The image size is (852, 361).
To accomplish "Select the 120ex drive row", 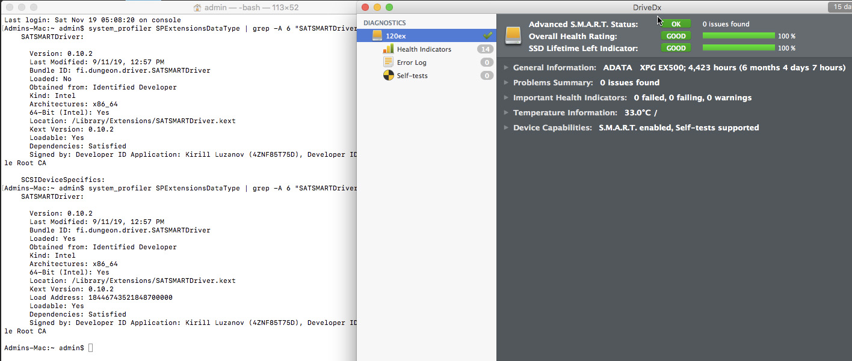I will point(427,36).
